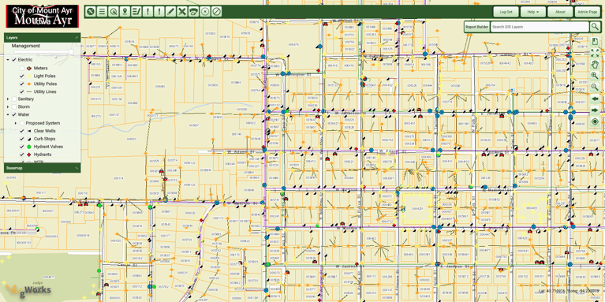Viewport: 605px width, 302px height.
Task: Expand the Storm layer group
Action: (x=8, y=106)
